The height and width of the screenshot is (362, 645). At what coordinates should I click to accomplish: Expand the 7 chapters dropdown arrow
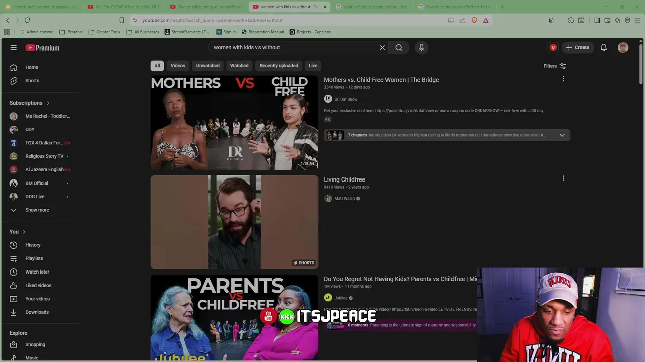click(x=562, y=135)
